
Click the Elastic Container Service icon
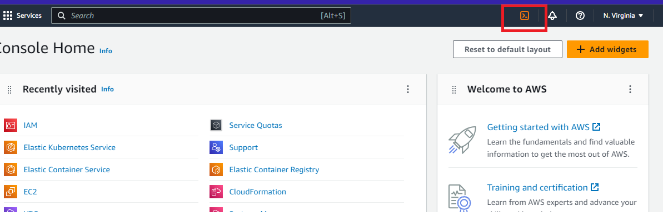point(10,169)
